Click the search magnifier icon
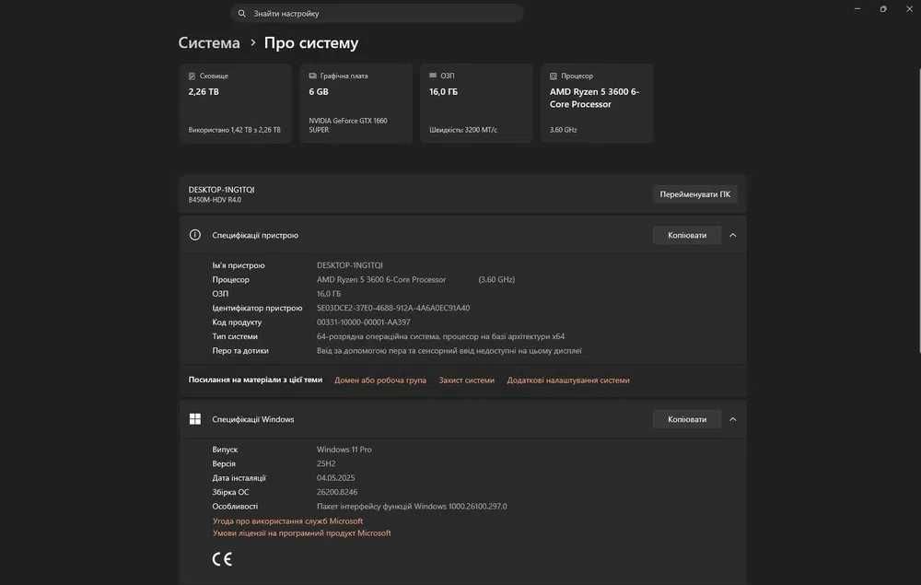 pos(241,13)
